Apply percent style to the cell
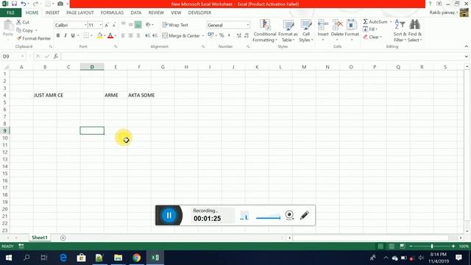Screen dimensions: 471x265 click(x=222, y=35)
